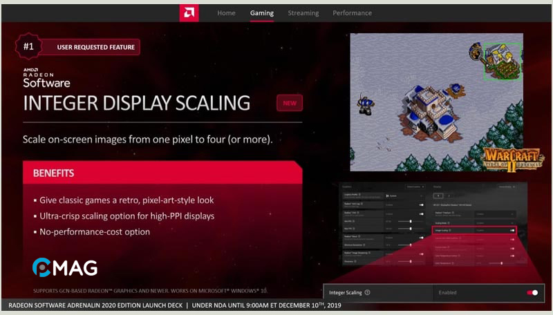Screen dimensions: 553x315
Task: Toggle Radeon Anti-Lag in settings panel
Action: (x=422, y=204)
